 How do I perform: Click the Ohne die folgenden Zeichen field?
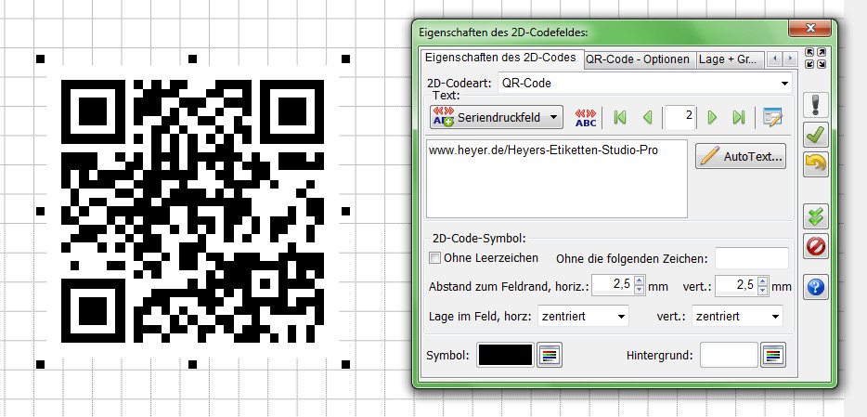click(x=751, y=258)
